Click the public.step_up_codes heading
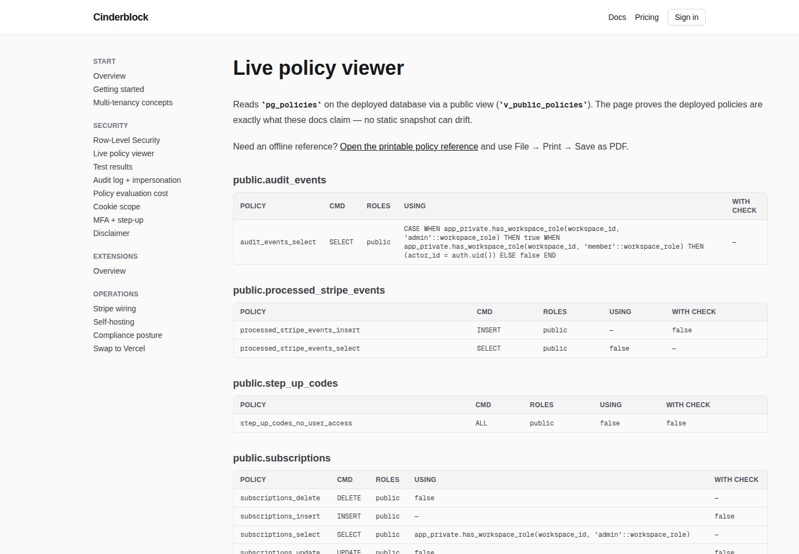 click(x=285, y=383)
